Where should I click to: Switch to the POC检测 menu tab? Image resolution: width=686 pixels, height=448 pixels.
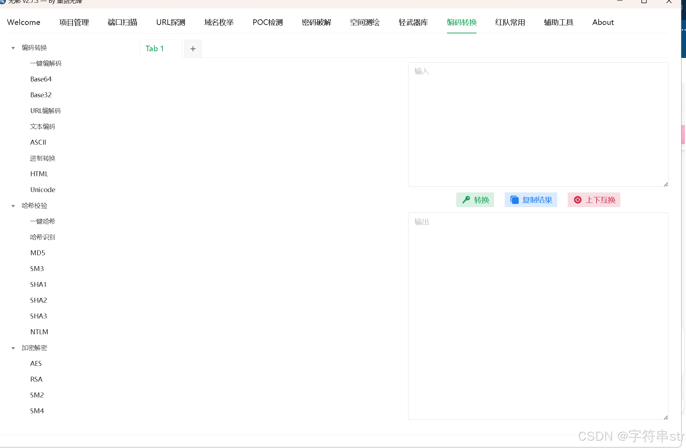point(268,22)
